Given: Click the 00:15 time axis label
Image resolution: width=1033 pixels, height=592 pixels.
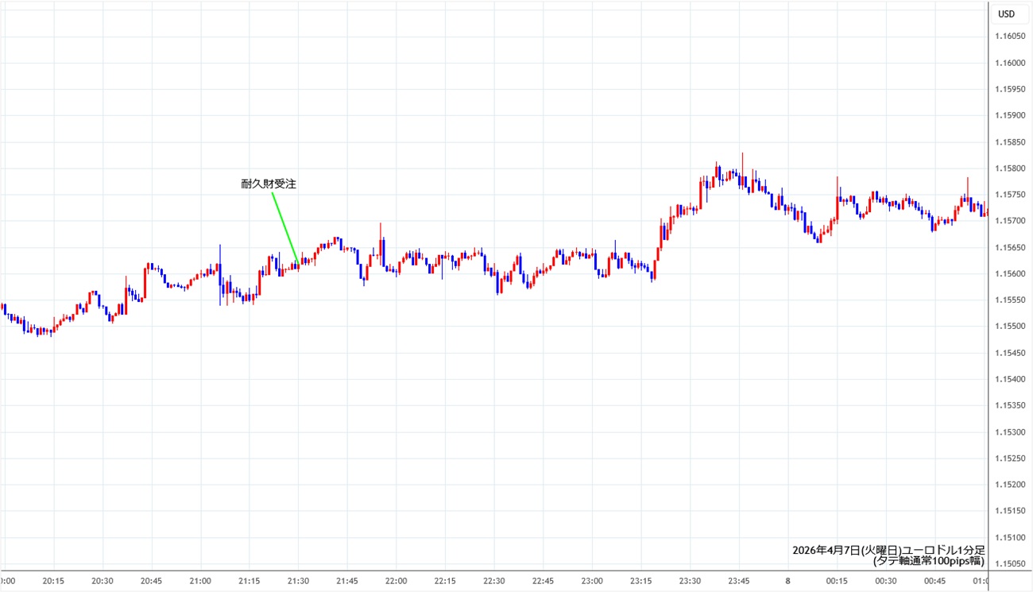Looking at the screenshot, I should point(837,581).
